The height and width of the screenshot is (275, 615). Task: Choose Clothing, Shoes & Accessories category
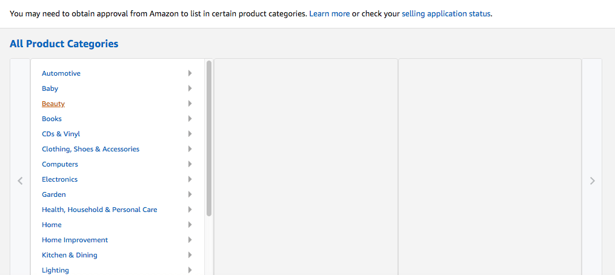click(x=90, y=149)
